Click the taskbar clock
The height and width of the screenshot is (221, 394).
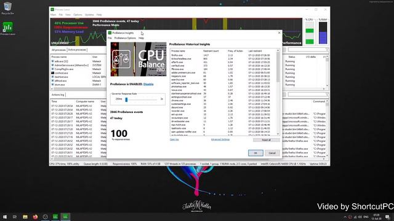point(376,217)
